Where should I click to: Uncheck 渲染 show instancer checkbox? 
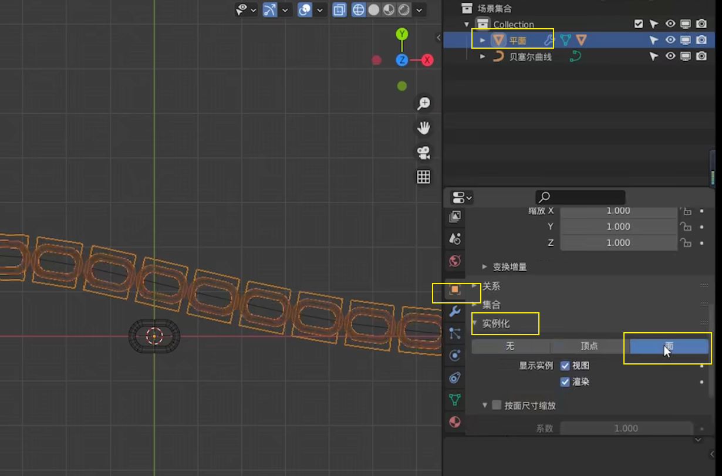coord(565,382)
